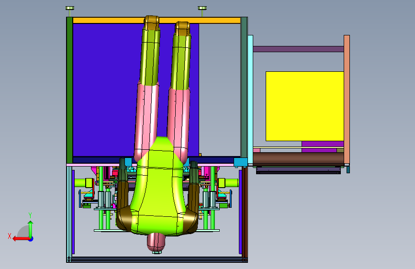Select the purple horizontal bar above the yellow panel
This screenshot has height=269, width=415.
tap(298, 49)
